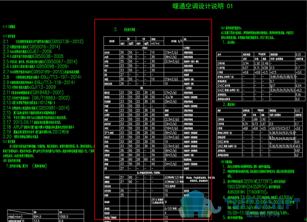Screen dimensions: 307x222
Task: Select the GB50016-2014 code reference line
Action: point(31,47)
